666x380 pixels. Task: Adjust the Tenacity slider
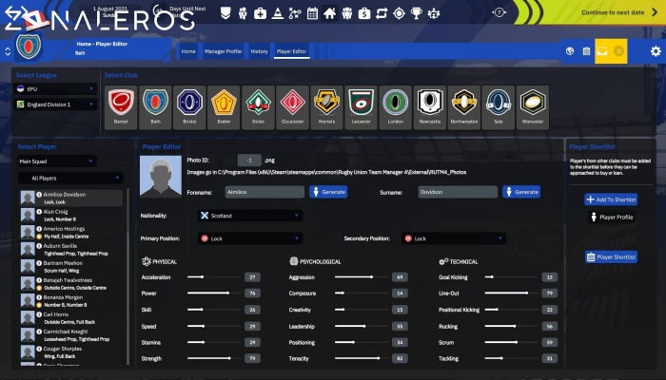click(362, 358)
